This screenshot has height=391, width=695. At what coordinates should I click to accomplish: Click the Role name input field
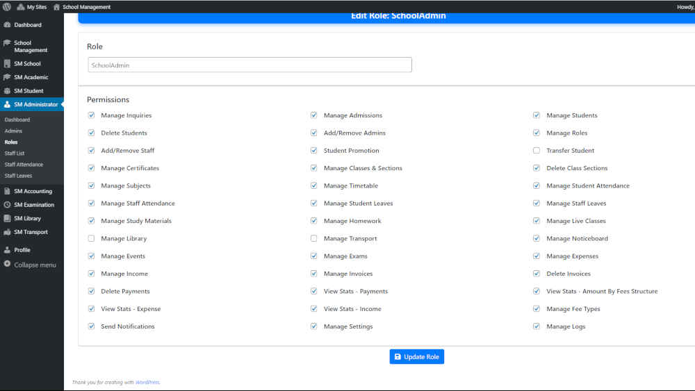pos(250,65)
